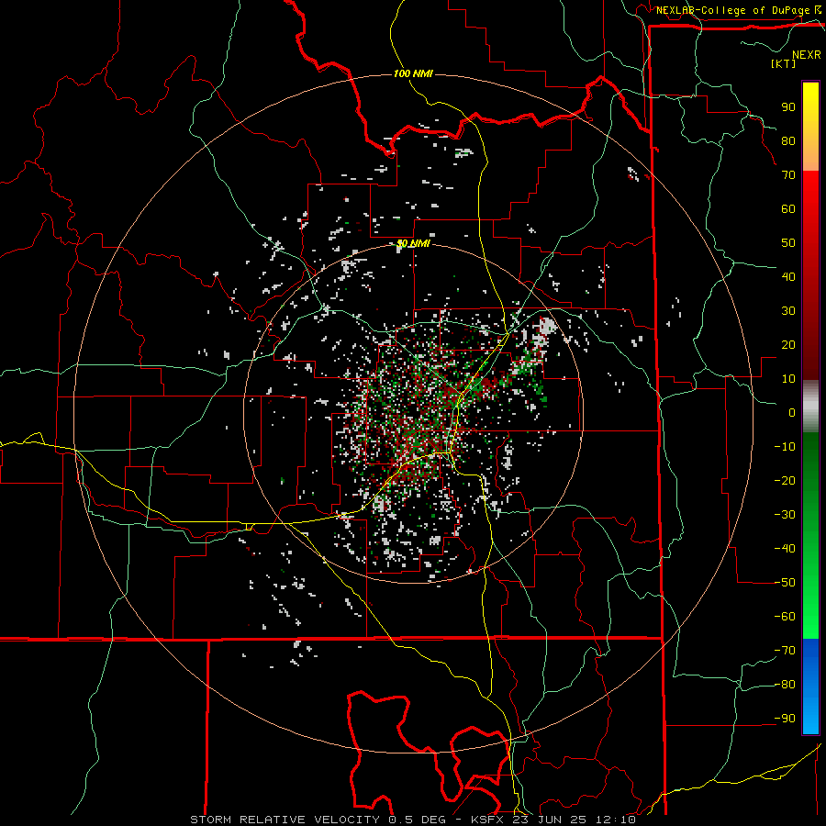This screenshot has width=826, height=826.
Task: Select the 70 value on the velocity scale
Action: pyautogui.click(x=788, y=175)
